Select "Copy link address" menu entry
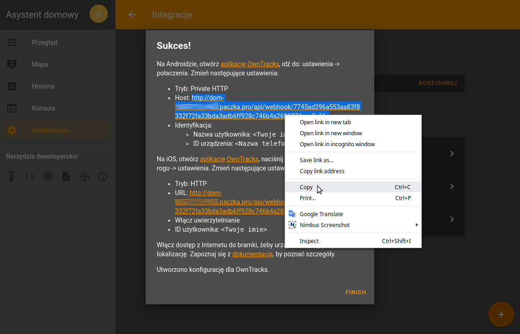Screen dimensions: 520x334 [353, 171]
